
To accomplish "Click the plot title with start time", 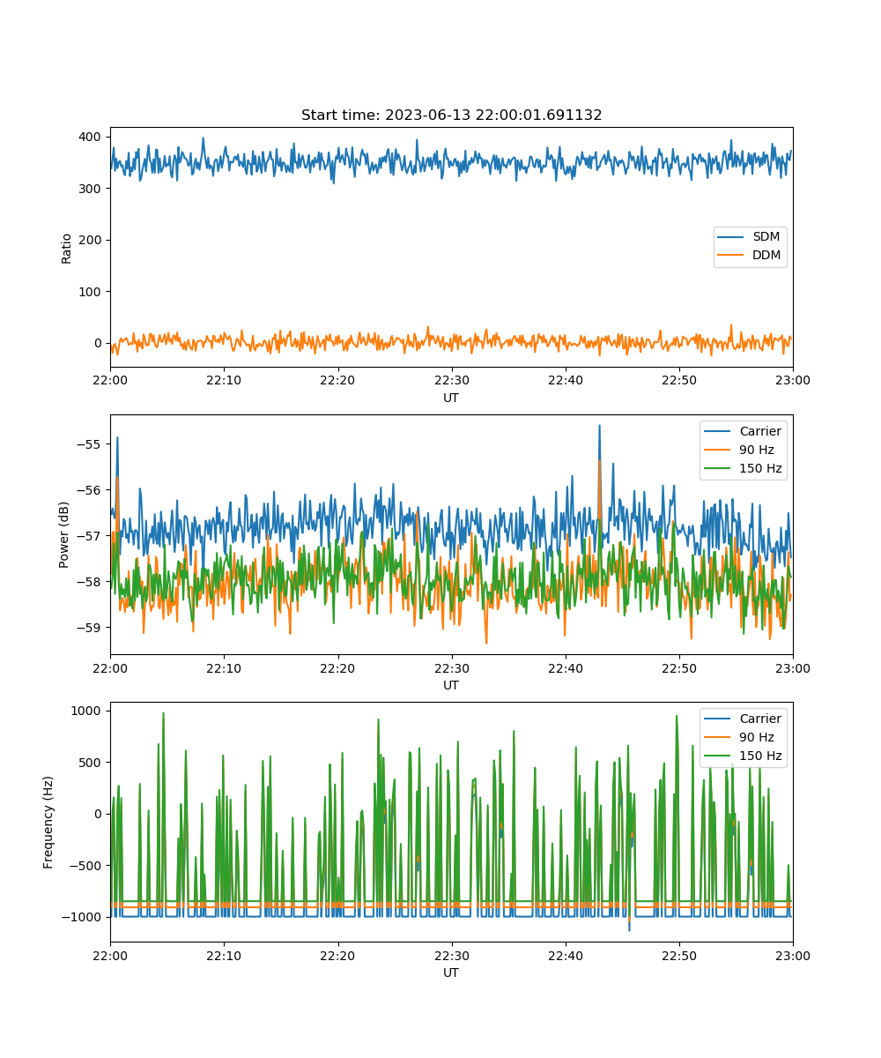I will [451, 115].
